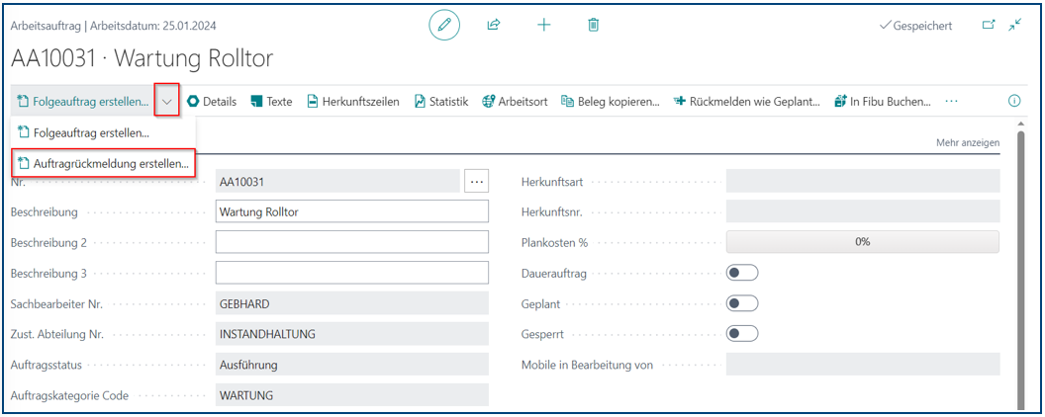Open record in new window icon
Image resolution: width=1045 pixels, height=417 pixels.
pos(989,26)
